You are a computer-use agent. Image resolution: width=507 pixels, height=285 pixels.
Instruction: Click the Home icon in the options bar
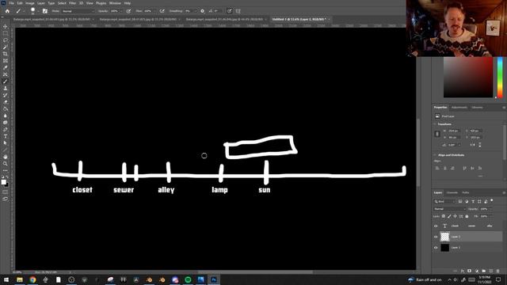(7, 11)
